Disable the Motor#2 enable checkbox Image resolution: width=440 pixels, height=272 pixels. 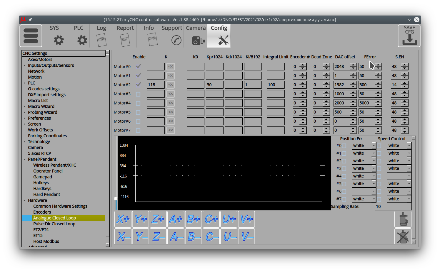138,85
